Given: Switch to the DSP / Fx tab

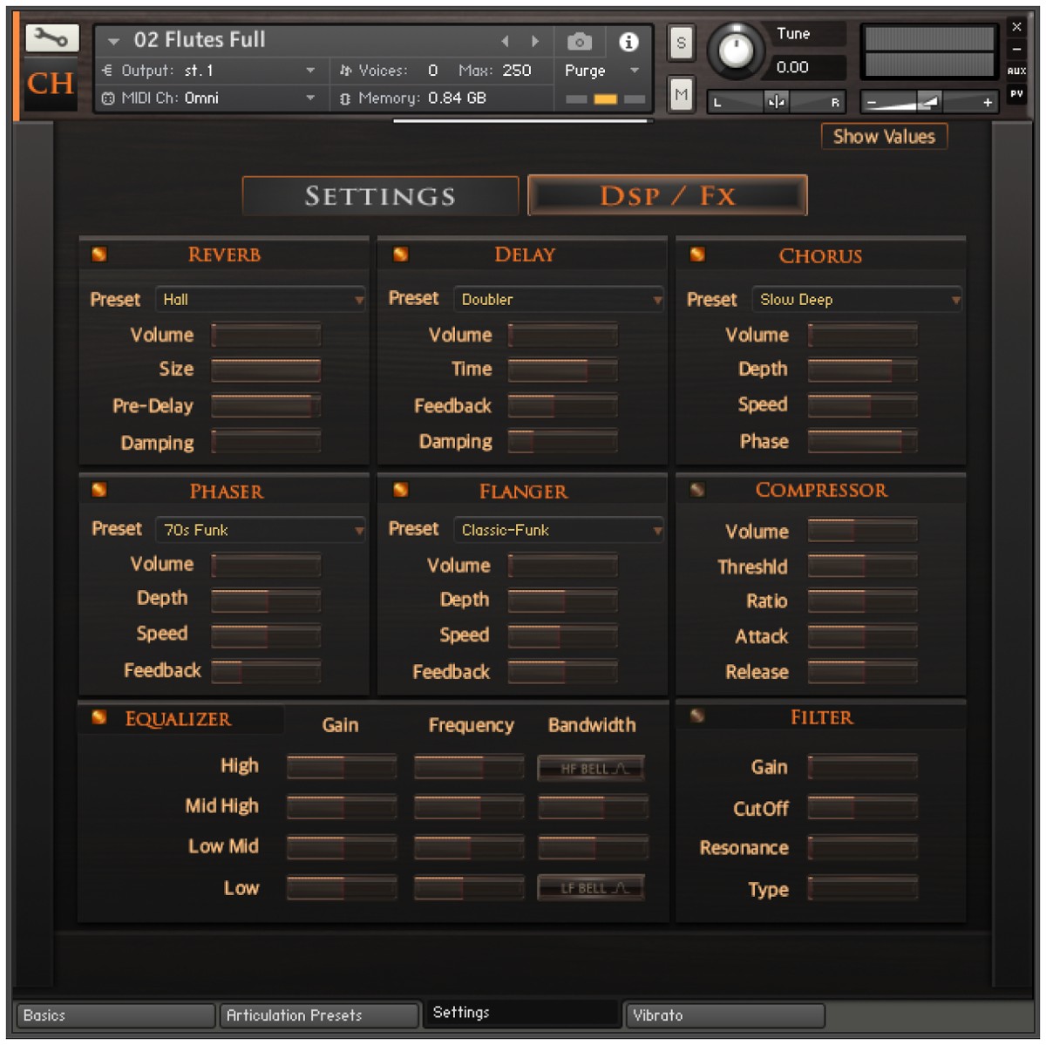Looking at the screenshot, I should 666,195.
